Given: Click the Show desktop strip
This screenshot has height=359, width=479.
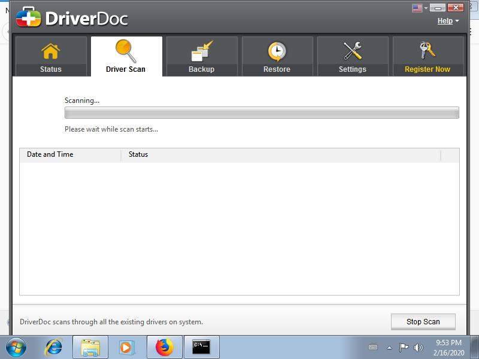Looking at the screenshot, I should (475, 348).
